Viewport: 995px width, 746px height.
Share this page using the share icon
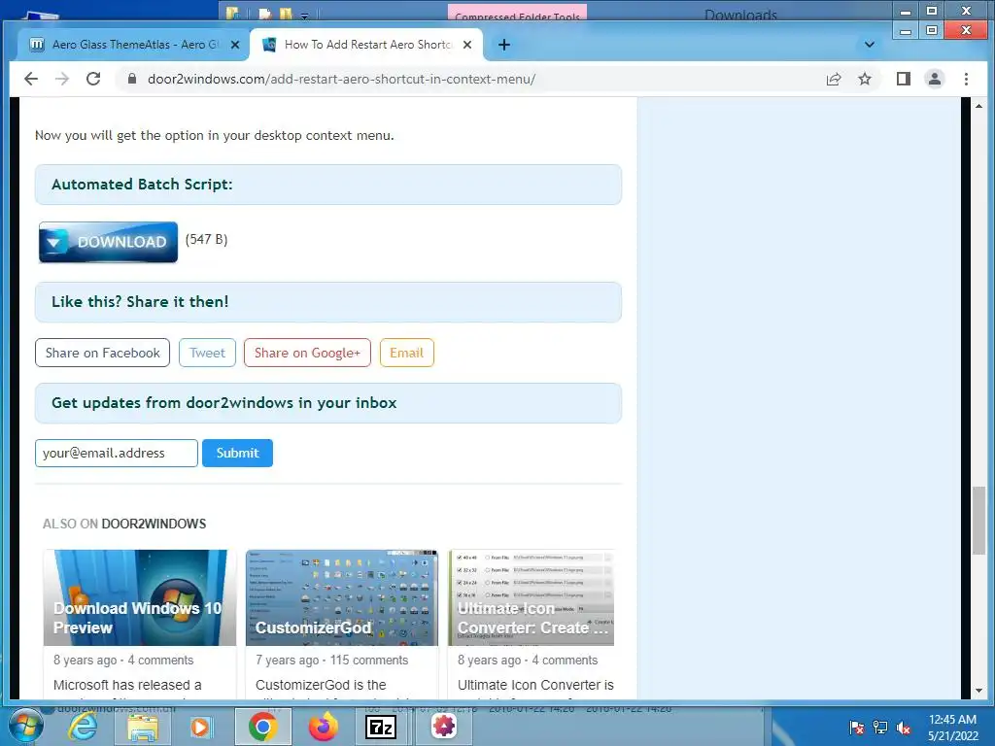click(833, 79)
